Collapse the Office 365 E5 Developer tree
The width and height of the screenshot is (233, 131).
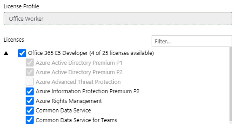click(x=6, y=53)
